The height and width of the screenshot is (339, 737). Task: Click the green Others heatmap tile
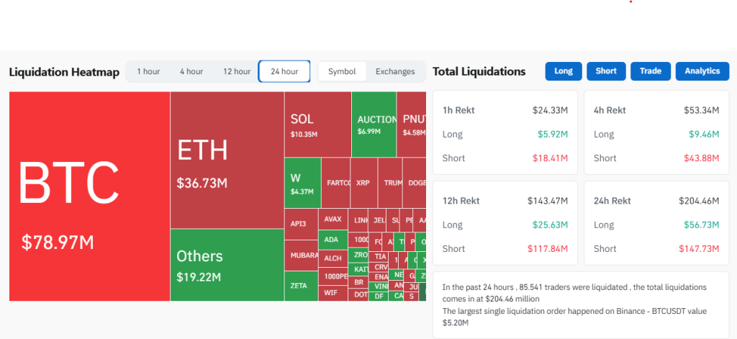(227, 264)
